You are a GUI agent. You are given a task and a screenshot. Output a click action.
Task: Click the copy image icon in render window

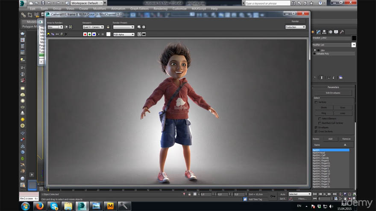(53, 34)
